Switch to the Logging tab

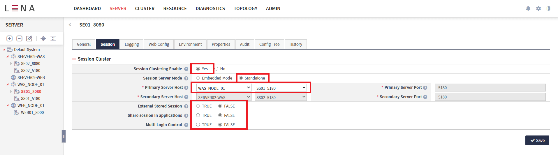[x=132, y=44]
